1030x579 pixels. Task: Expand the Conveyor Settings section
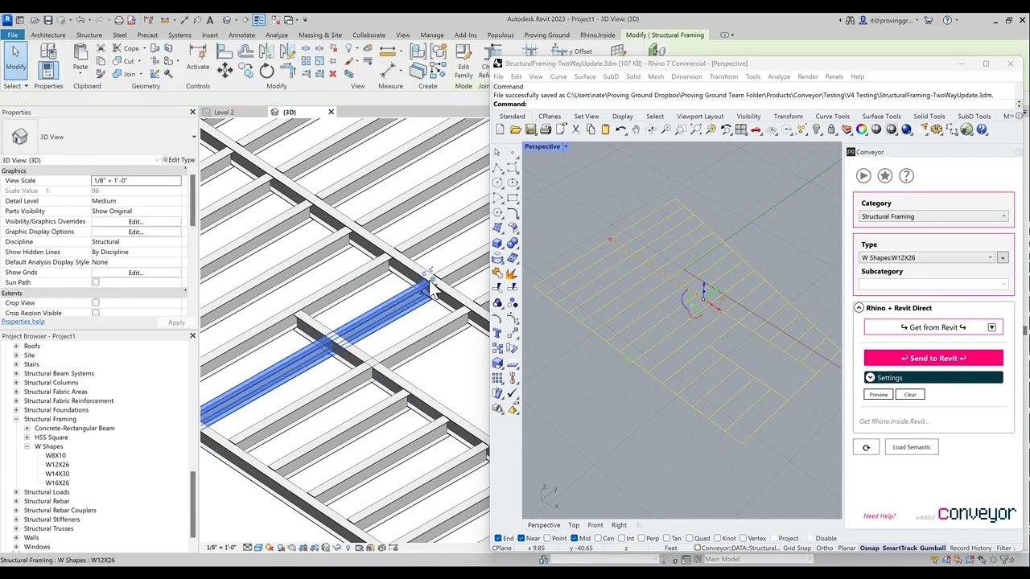point(933,377)
